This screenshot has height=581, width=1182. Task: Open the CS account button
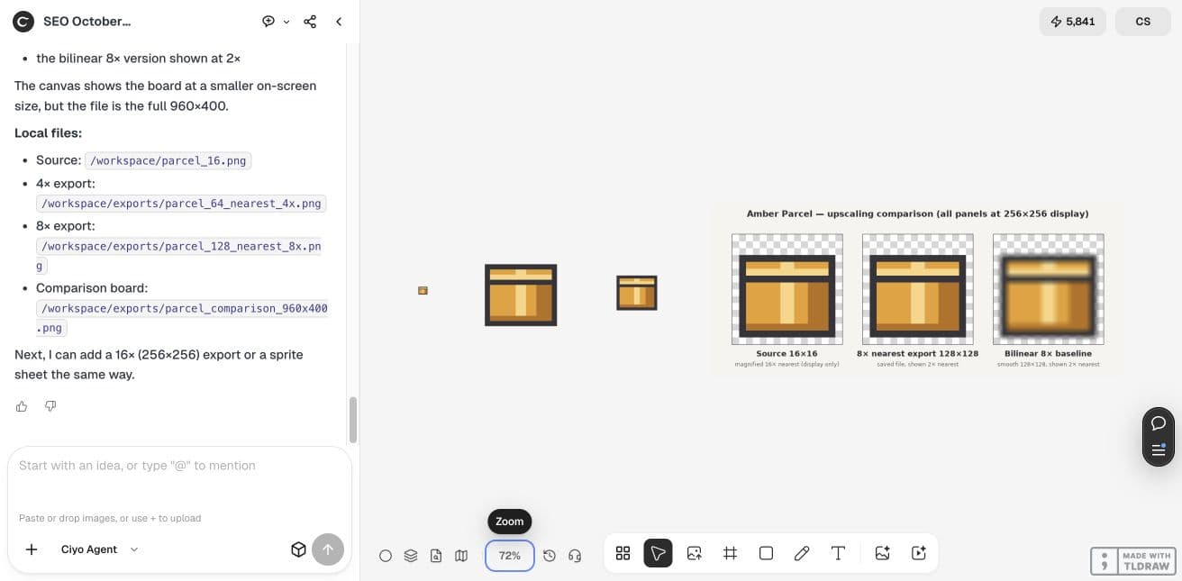click(x=1143, y=22)
